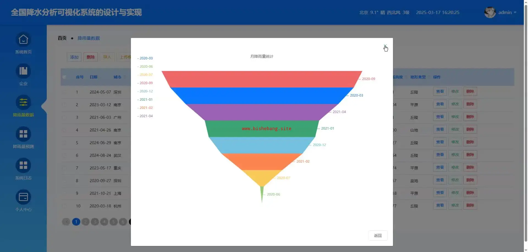Open the 降雨量预测 grid icon
528x252 pixels.
23,134
